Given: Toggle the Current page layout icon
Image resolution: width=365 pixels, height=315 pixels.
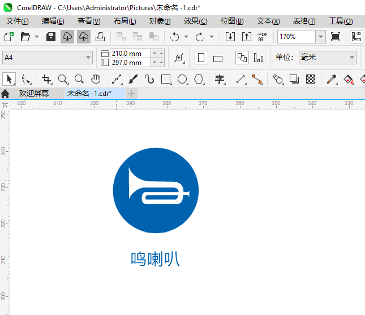Looking at the screenshot, I should pos(259,58).
